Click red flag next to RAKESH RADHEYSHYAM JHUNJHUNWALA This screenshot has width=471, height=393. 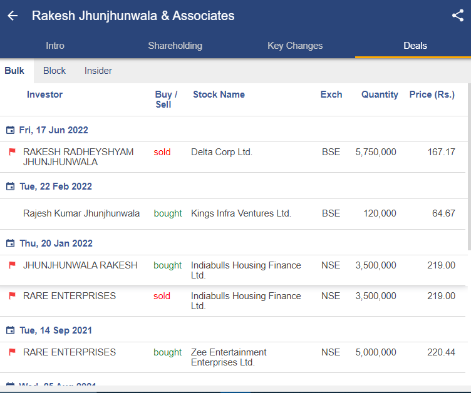point(12,152)
